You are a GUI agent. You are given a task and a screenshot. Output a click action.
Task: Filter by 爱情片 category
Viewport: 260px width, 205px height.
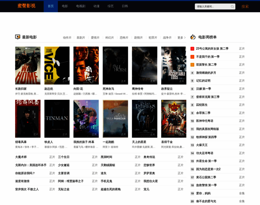click(x=95, y=38)
